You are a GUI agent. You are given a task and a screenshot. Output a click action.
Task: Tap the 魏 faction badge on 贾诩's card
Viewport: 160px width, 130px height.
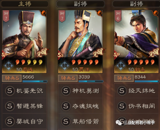point(64,66)
